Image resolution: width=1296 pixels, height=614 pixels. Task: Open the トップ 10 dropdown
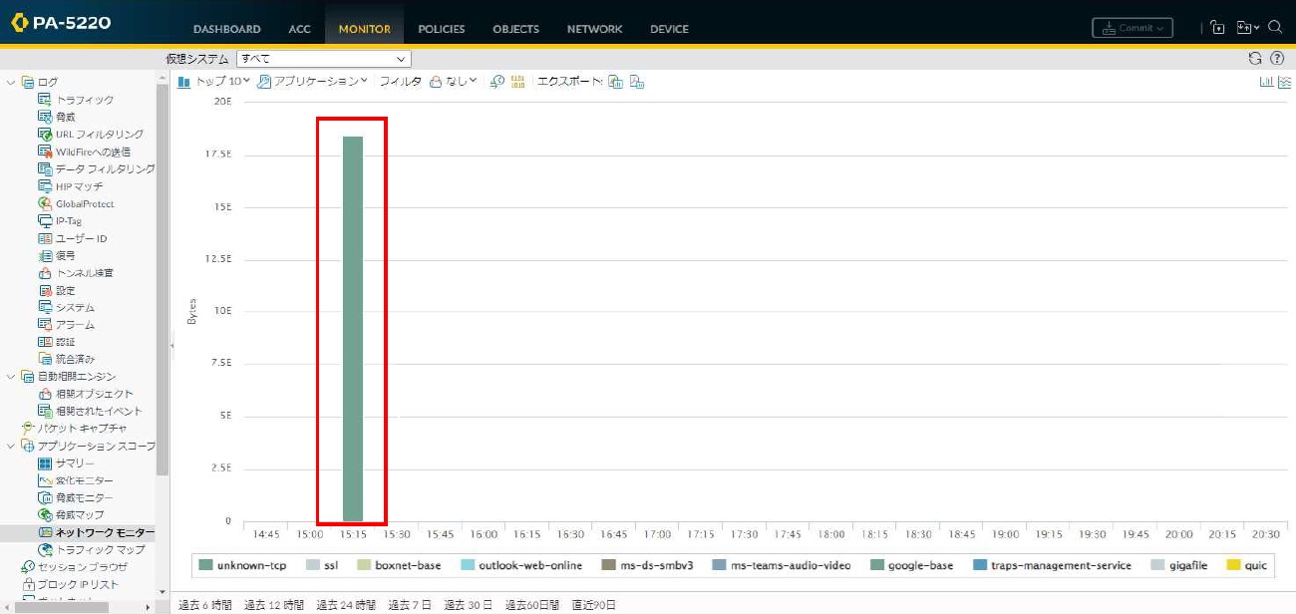[217, 82]
